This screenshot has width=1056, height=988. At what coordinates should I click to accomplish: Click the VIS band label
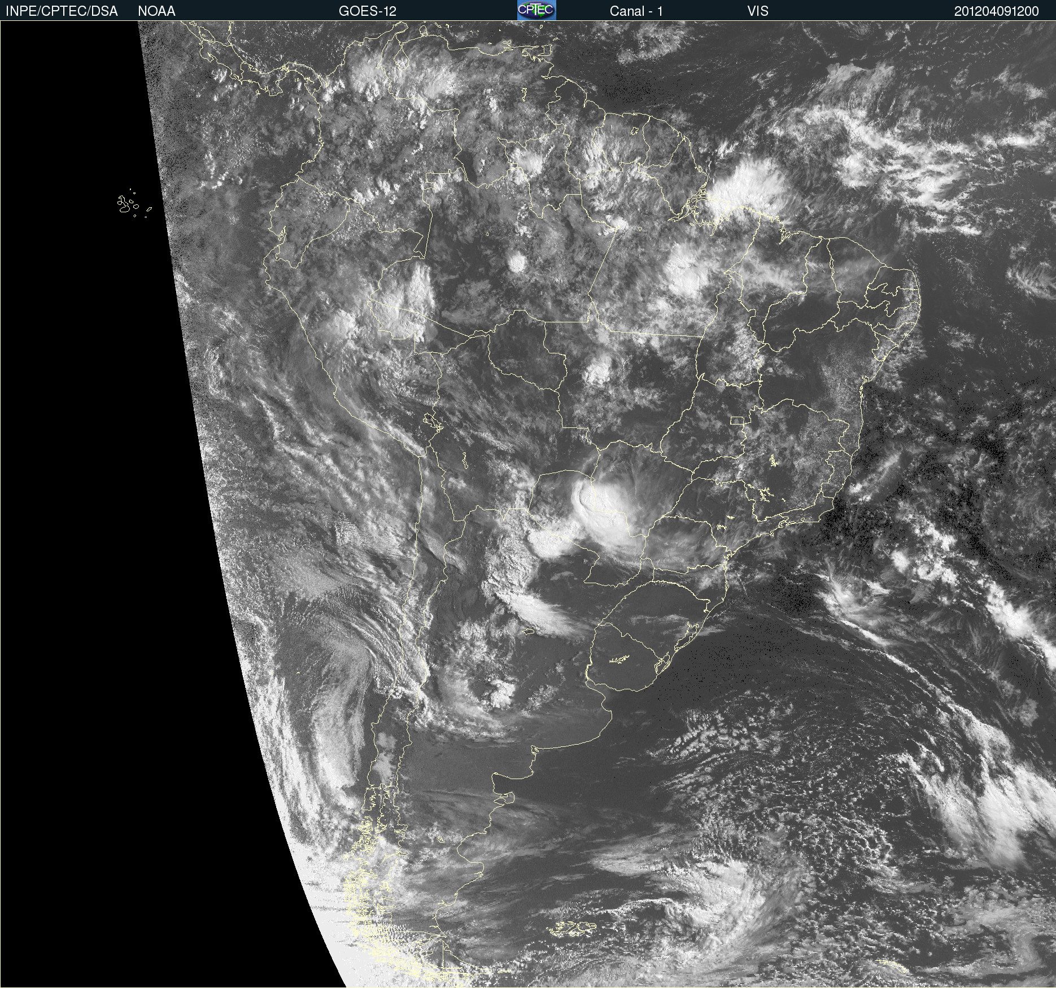click(758, 11)
